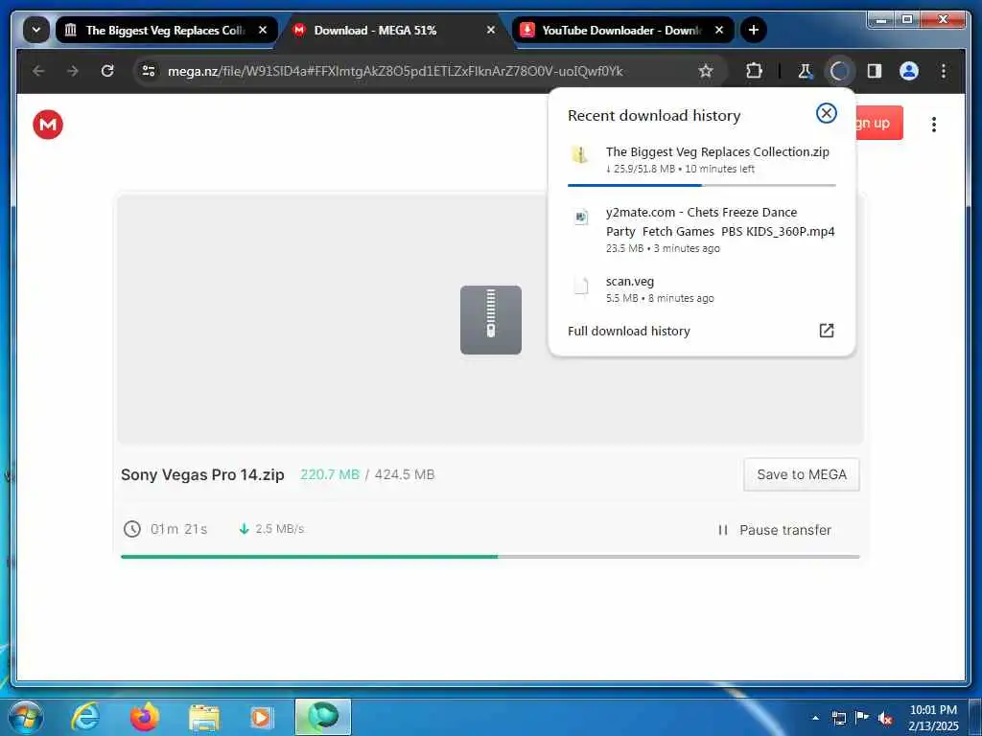Pause the MEGA transfer
Viewport: 982px width, 736px height.
click(x=774, y=530)
